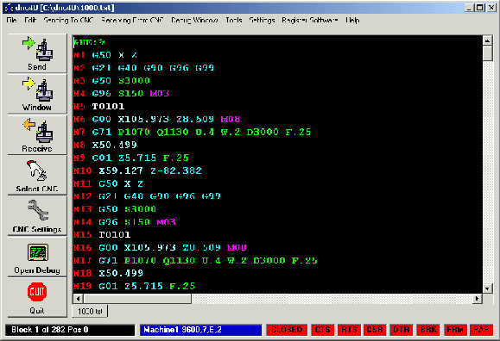Viewport: 500px width, 341px height.
Task: Open CNC Settings wrench icon
Action: pos(38,210)
